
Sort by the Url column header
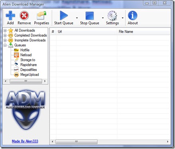point(87,32)
